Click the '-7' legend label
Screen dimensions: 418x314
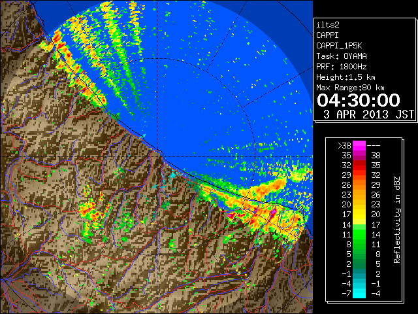click(346, 293)
